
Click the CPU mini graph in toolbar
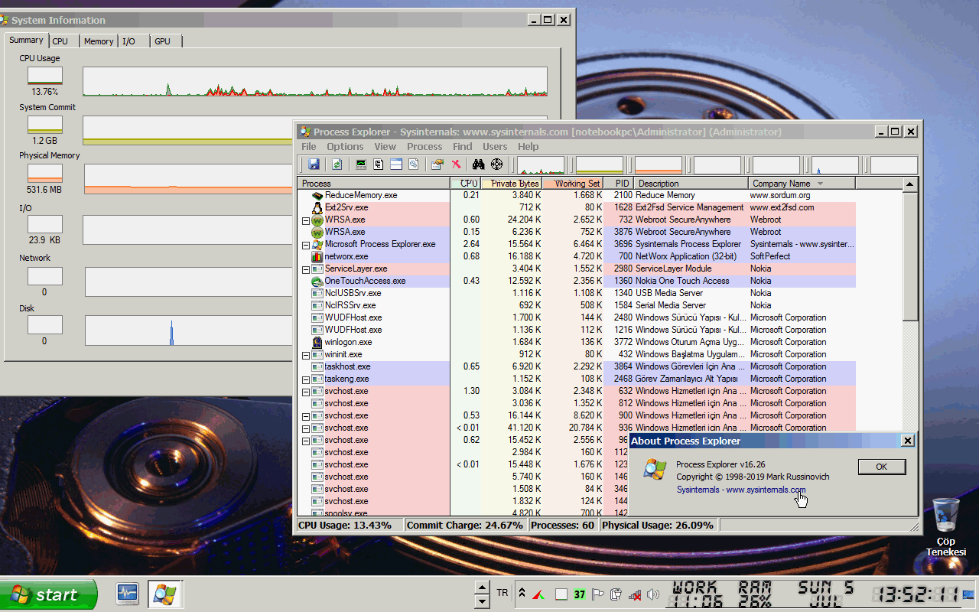coord(541,165)
